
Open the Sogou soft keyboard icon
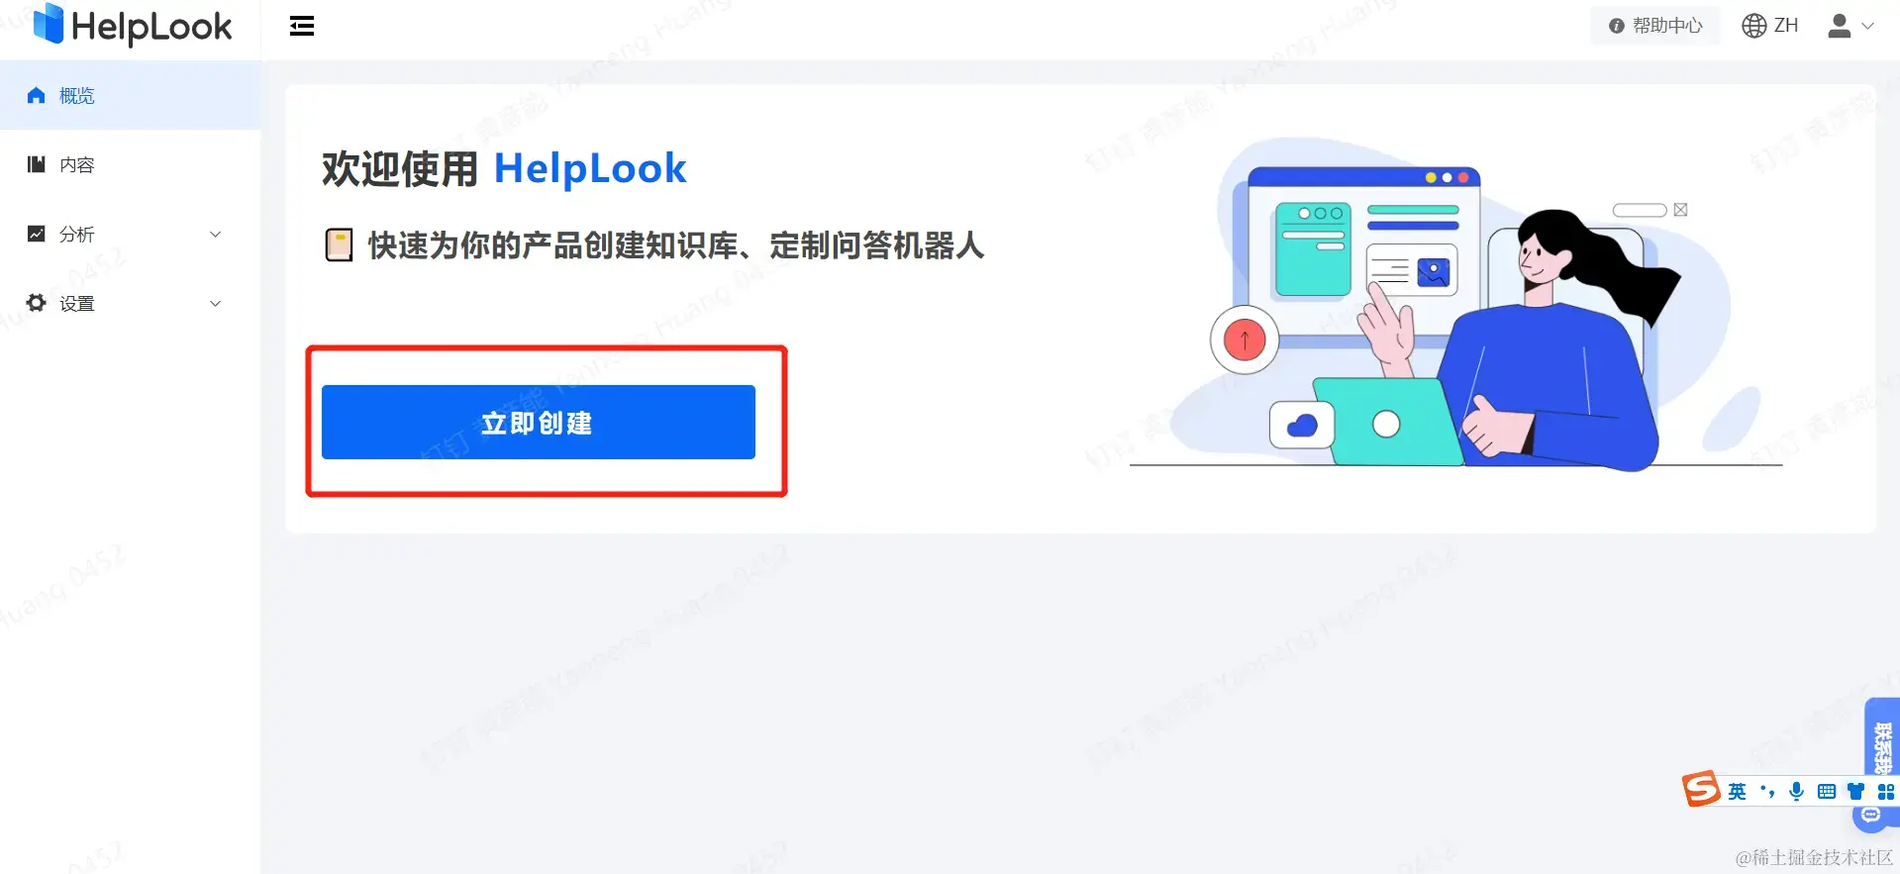1827,792
